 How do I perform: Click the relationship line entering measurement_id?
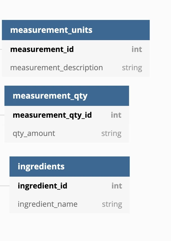1,49
